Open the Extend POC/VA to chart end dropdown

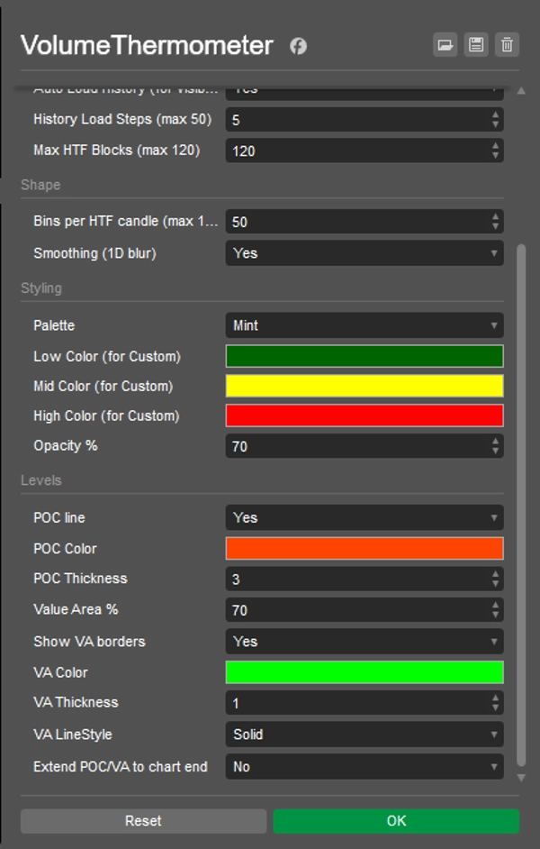pos(364,767)
